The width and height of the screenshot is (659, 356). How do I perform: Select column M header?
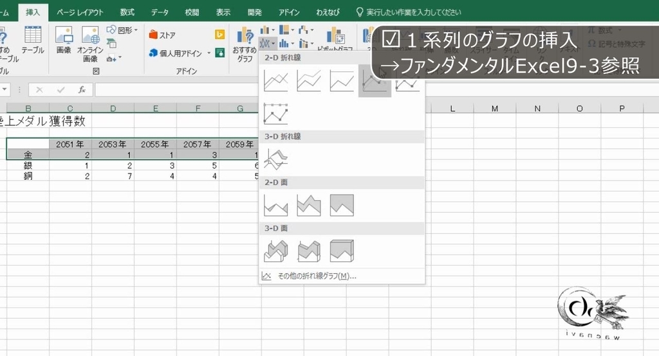(495, 109)
